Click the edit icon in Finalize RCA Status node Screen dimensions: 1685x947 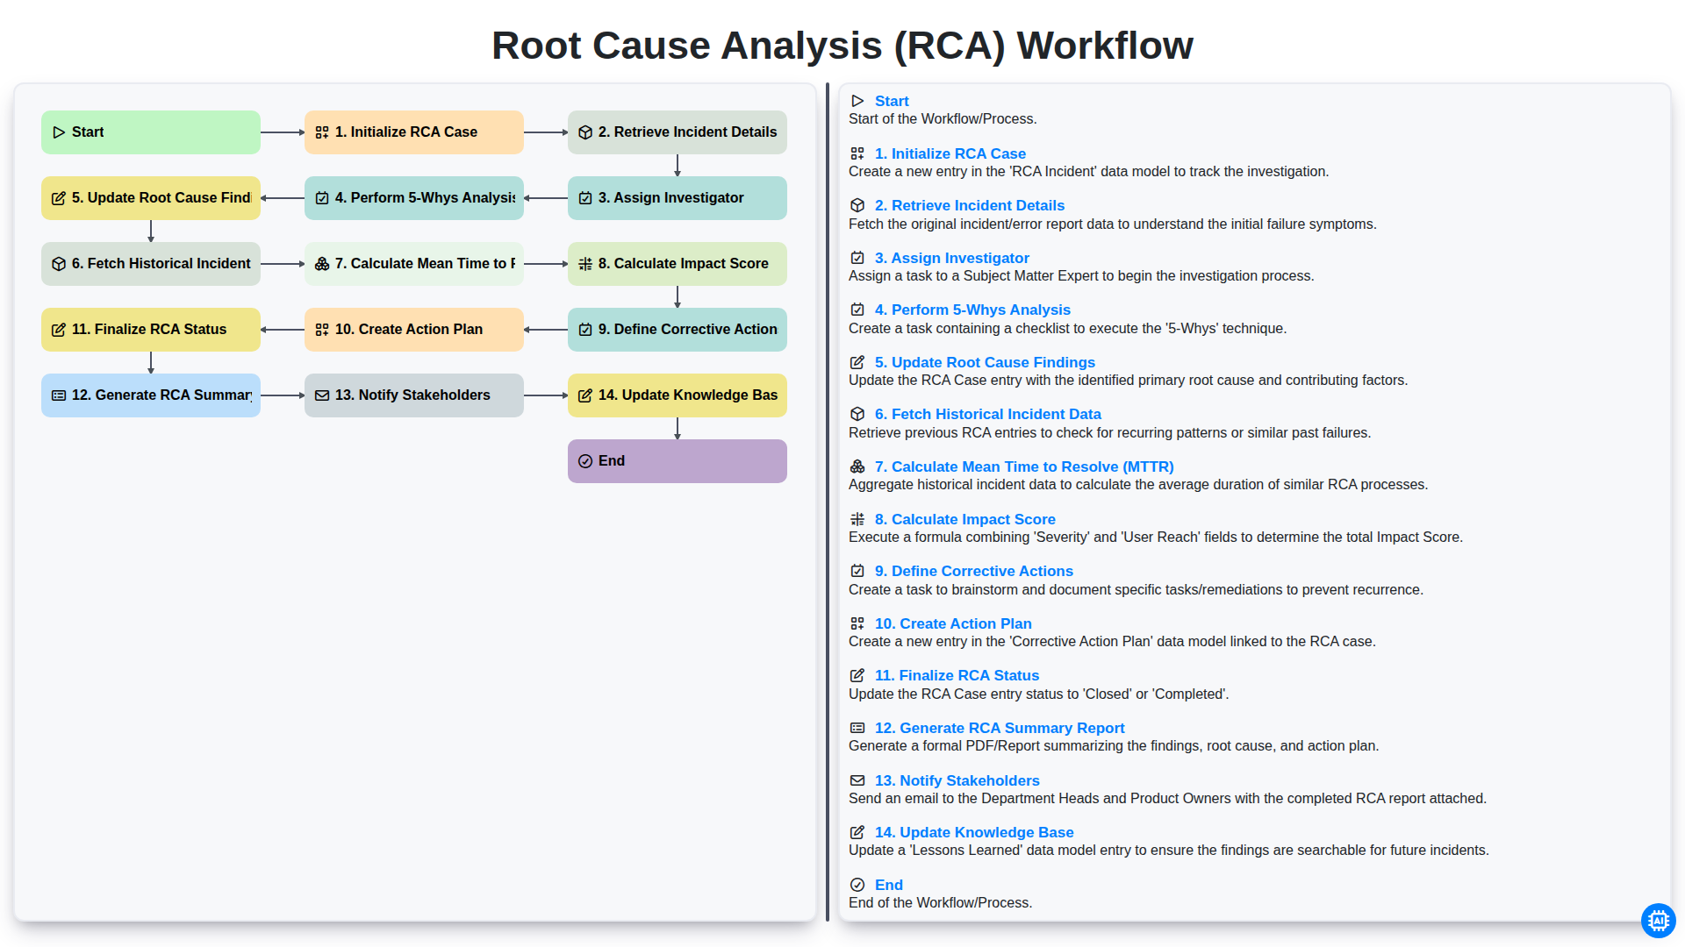click(59, 330)
